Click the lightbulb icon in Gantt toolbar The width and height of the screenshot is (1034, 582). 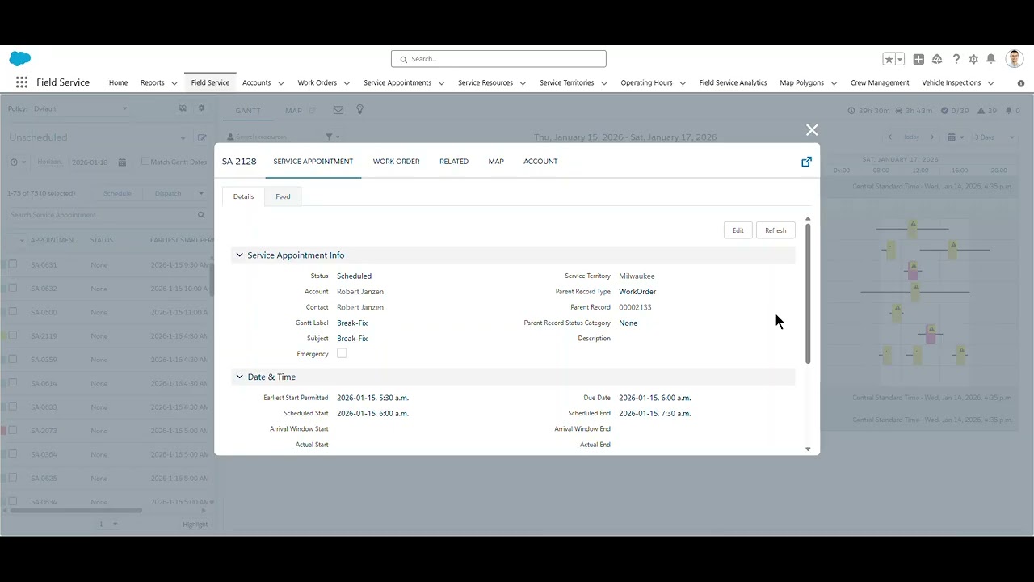359,109
